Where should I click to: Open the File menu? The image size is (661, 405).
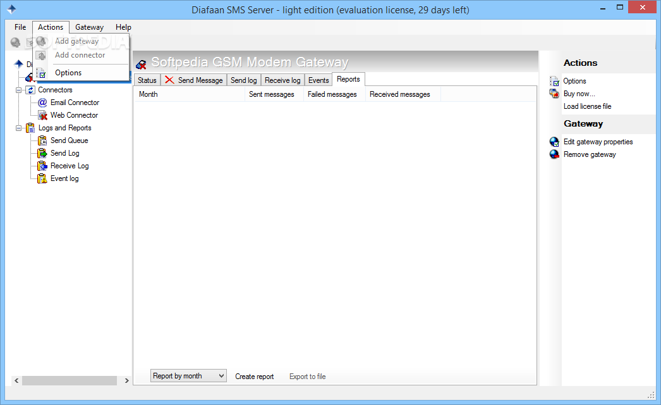pyautogui.click(x=20, y=27)
